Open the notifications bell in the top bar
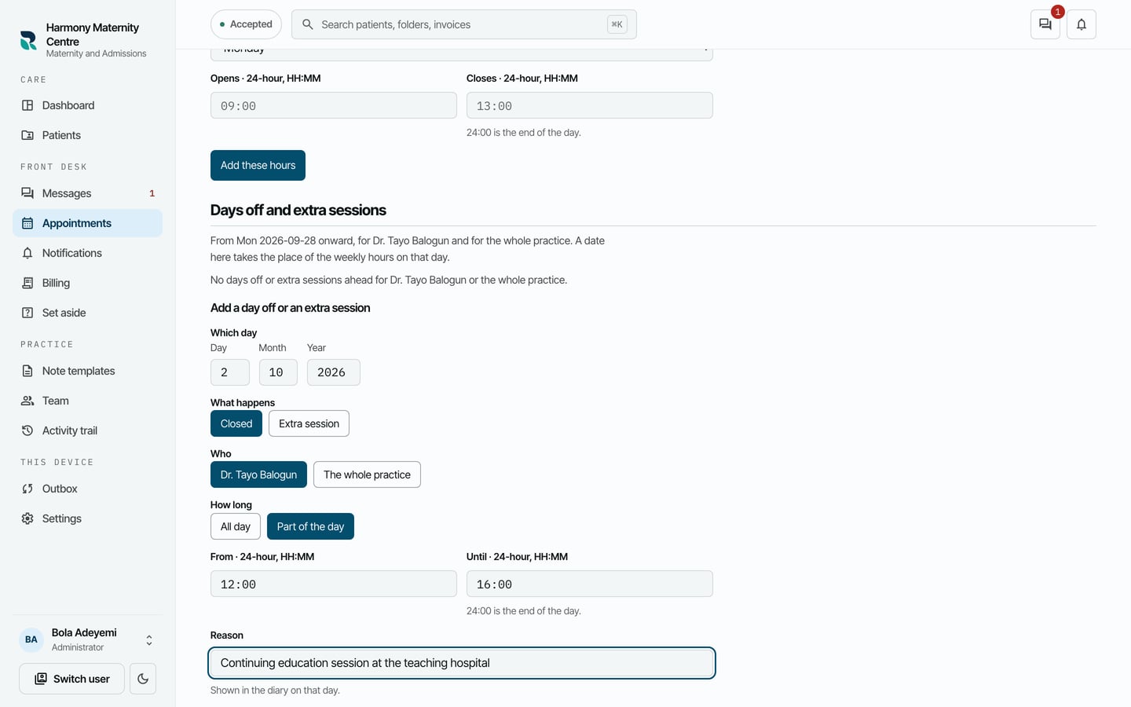The height and width of the screenshot is (707, 1131). point(1082,24)
